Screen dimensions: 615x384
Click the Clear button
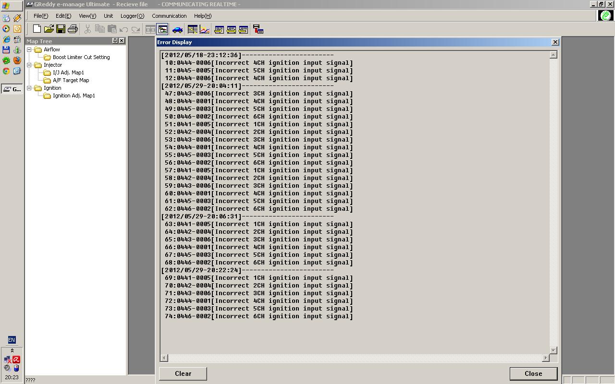[x=183, y=373]
